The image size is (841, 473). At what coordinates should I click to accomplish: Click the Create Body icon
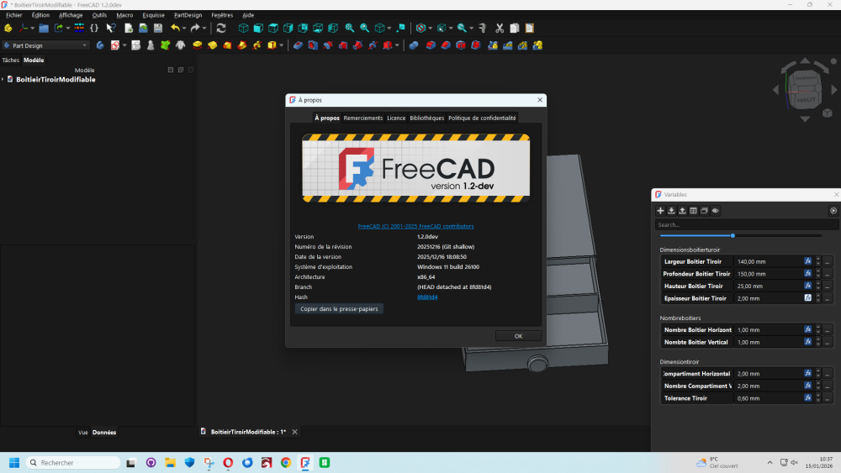tap(100, 45)
